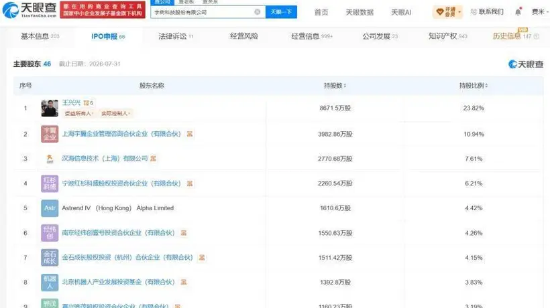The image size is (550, 308).
Task: Click the 6.21% holding ratio cell
Action: coord(474,183)
